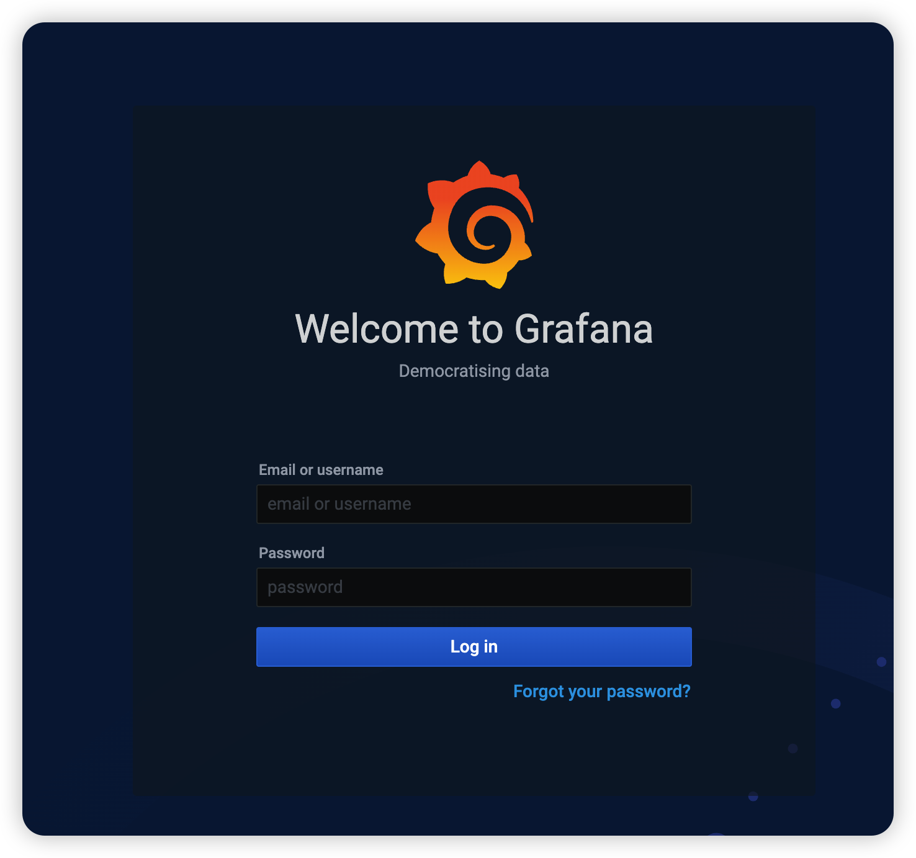Click the "email or username" placeholder text

click(x=339, y=504)
